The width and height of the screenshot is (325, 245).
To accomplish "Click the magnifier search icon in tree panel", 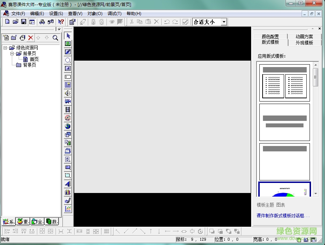I will pos(55,38).
